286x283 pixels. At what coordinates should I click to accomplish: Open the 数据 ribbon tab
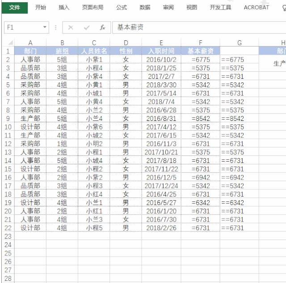(x=145, y=8)
